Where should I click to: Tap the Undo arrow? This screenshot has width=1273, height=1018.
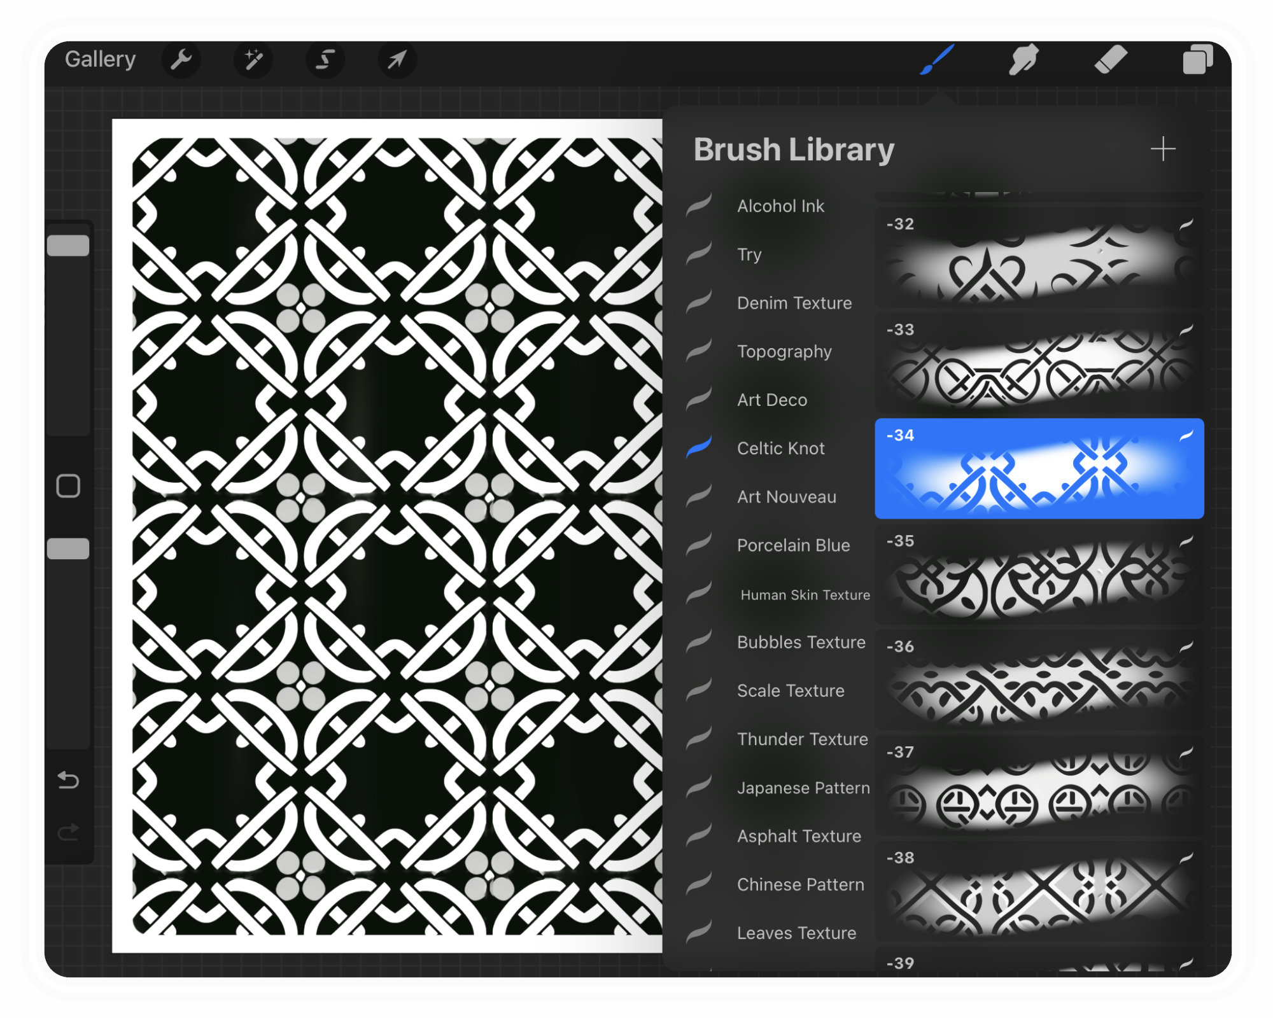(x=69, y=781)
